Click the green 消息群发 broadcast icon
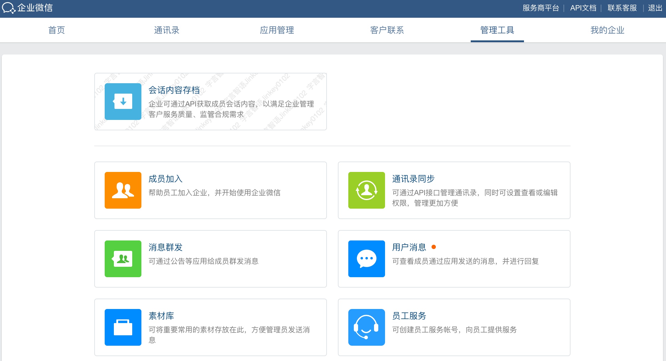 click(x=123, y=259)
